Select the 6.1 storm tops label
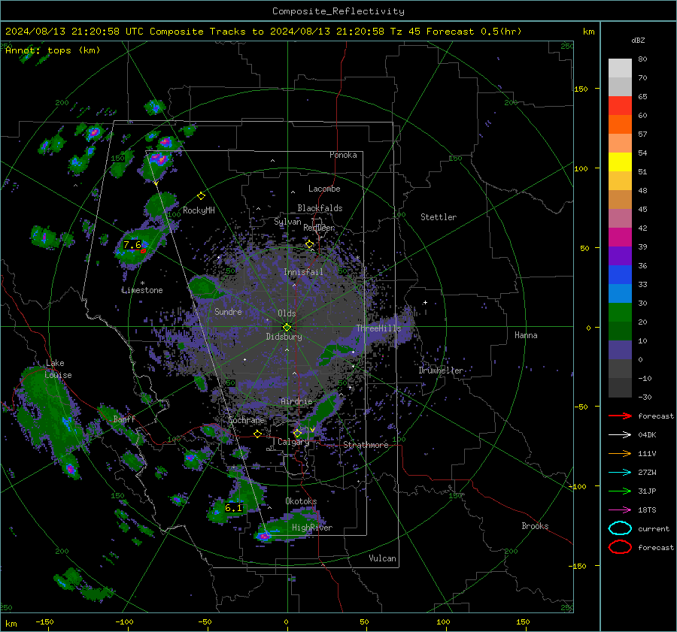Screen dimensions: 677x632 click(x=234, y=508)
